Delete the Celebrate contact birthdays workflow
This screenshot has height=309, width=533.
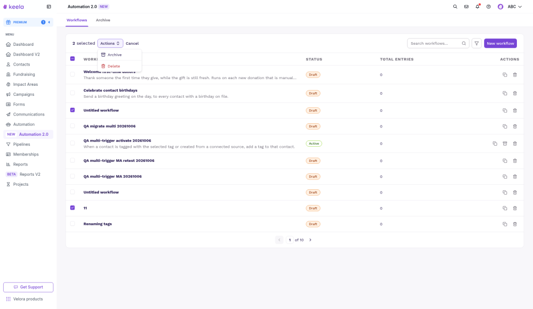(515, 93)
